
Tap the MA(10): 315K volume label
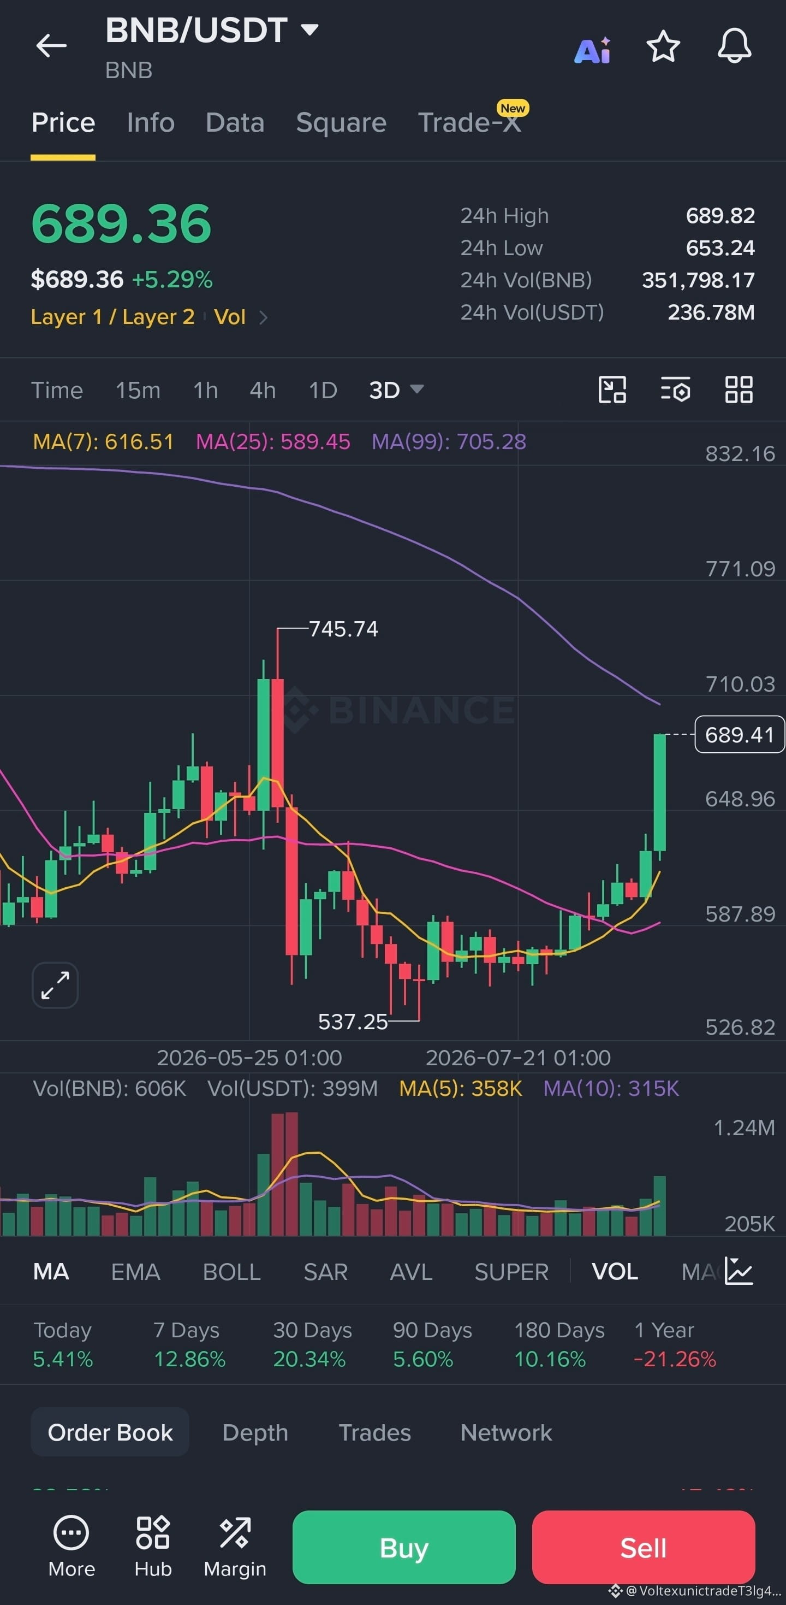tap(611, 1089)
